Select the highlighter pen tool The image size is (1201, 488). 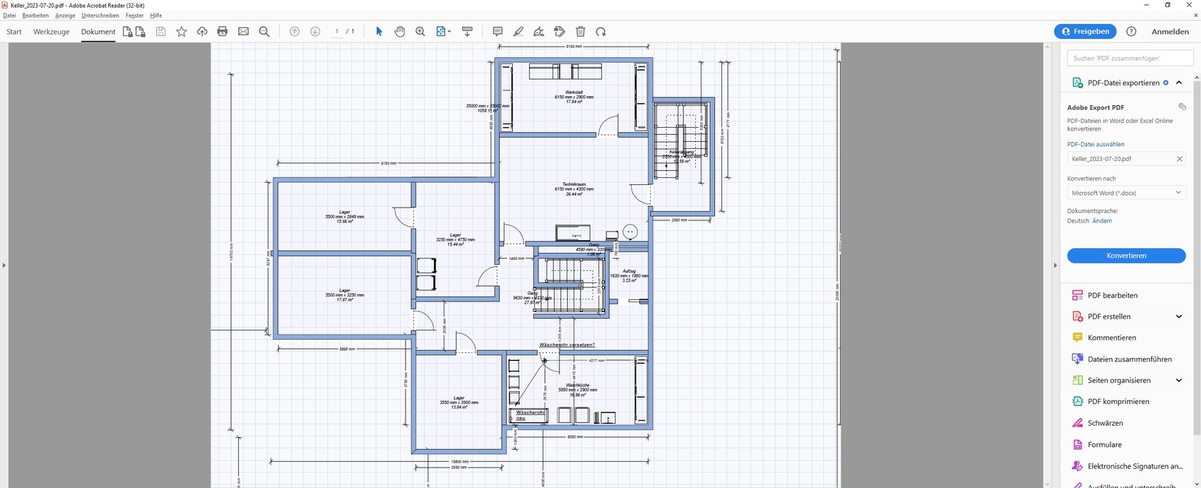(518, 32)
